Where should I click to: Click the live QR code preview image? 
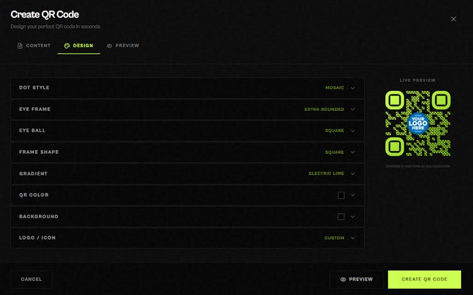click(418, 123)
